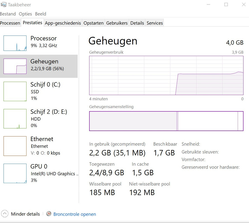Open the Schijf 2 (D: E:) HDD graph
249x223 pixels.
(15, 119)
